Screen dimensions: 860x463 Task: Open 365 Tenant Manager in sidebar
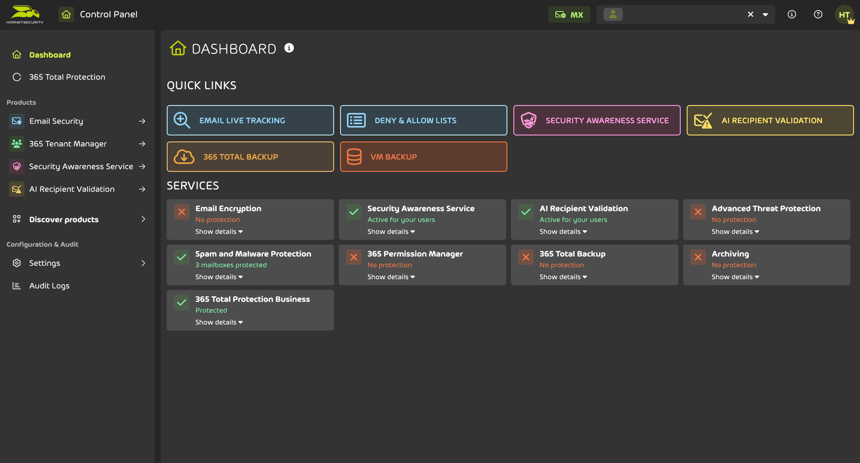pyautogui.click(x=77, y=144)
